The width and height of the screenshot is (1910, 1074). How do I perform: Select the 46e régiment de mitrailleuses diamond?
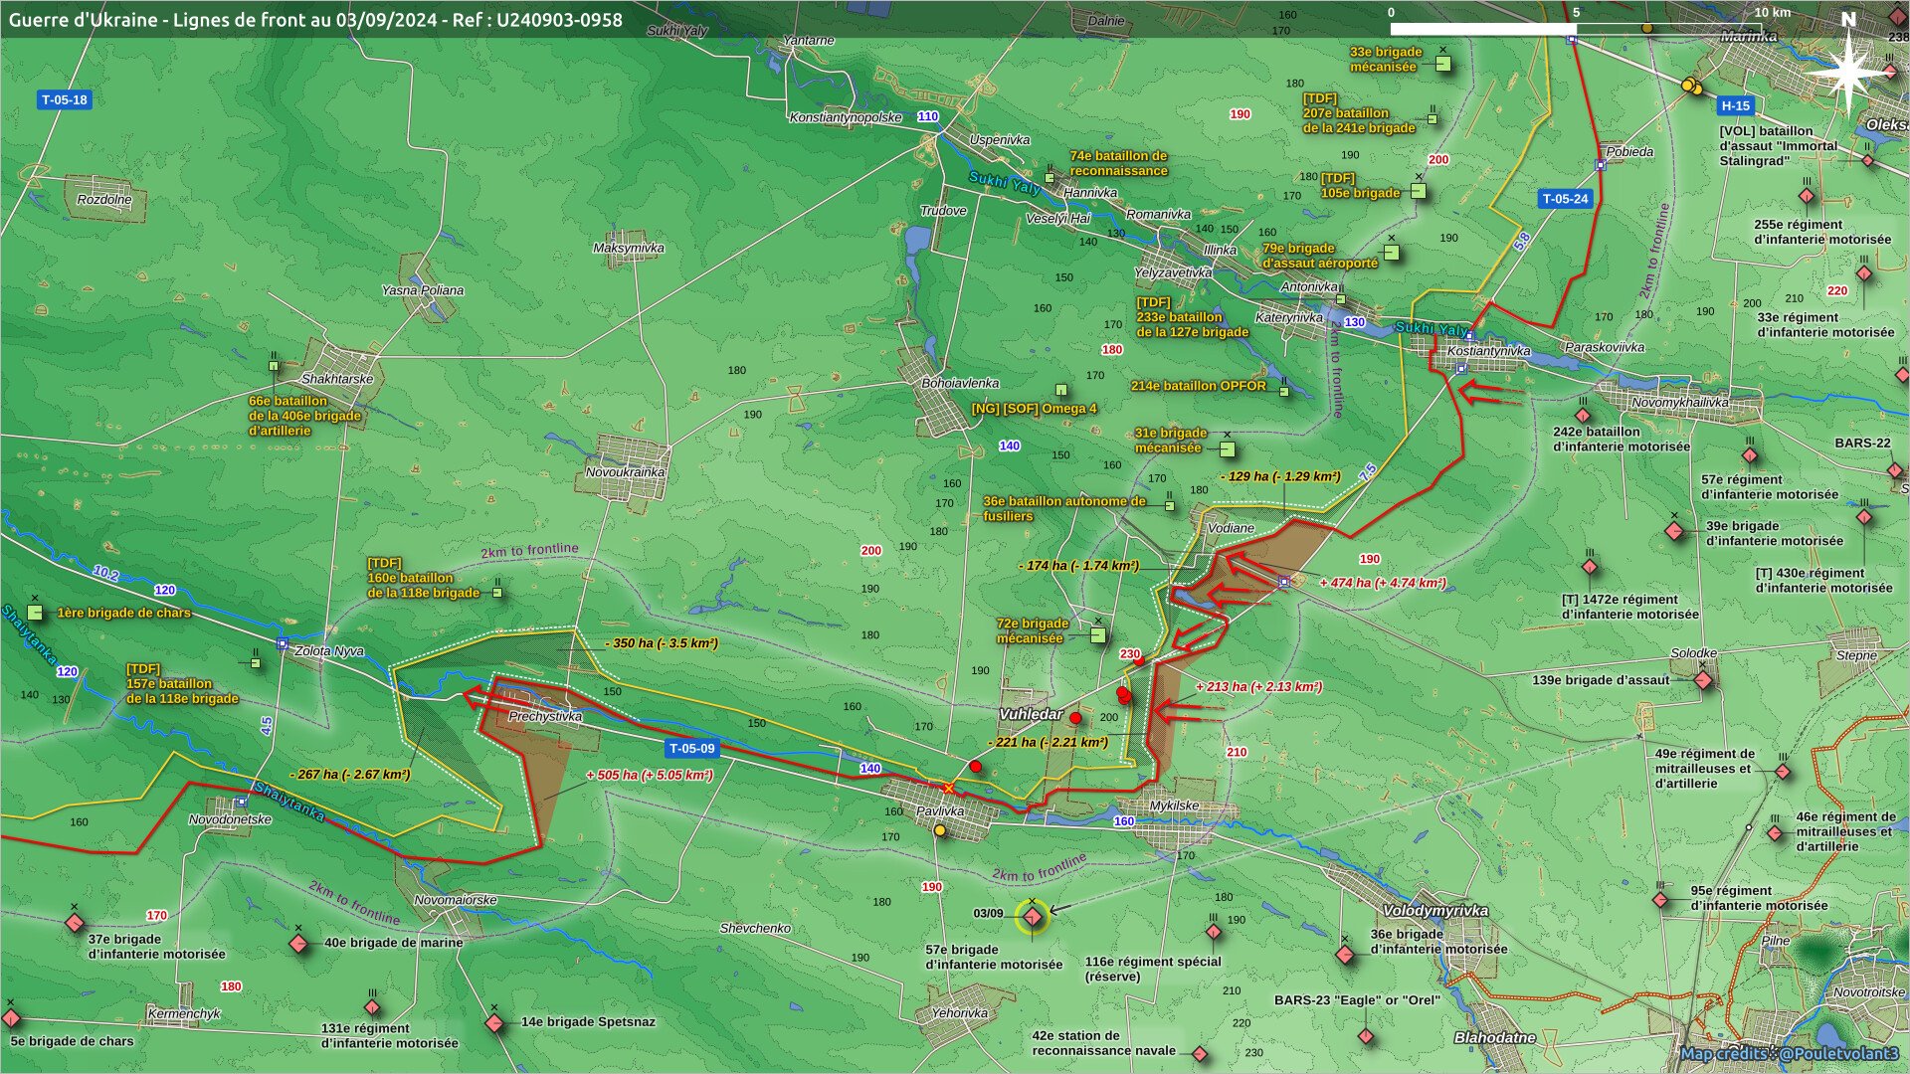click(x=1775, y=833)
